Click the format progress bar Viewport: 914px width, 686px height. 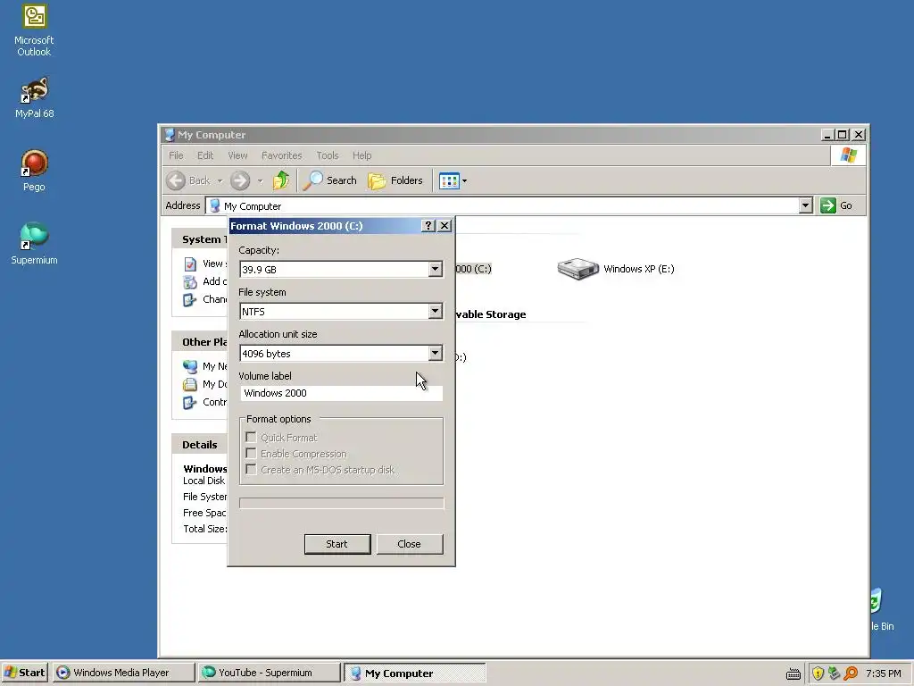pyautogui.click(x=342, y=503)
